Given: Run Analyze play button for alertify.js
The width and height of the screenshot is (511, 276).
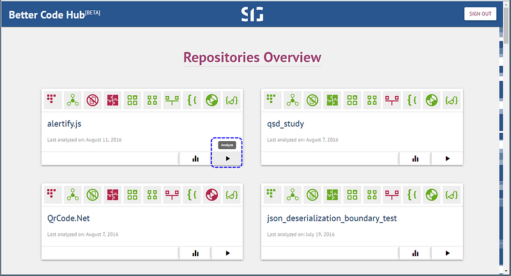Looking at the screenshot, I should [x=227, y=158].
